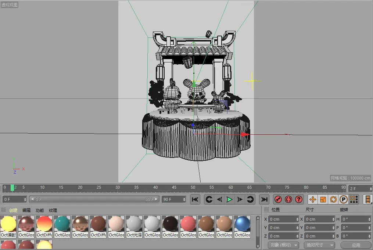Image resolution: width=373 pixels, height=250 pixels.
Task: Open the 纹理 menu in material manager
Action: [x=53, y=210]
